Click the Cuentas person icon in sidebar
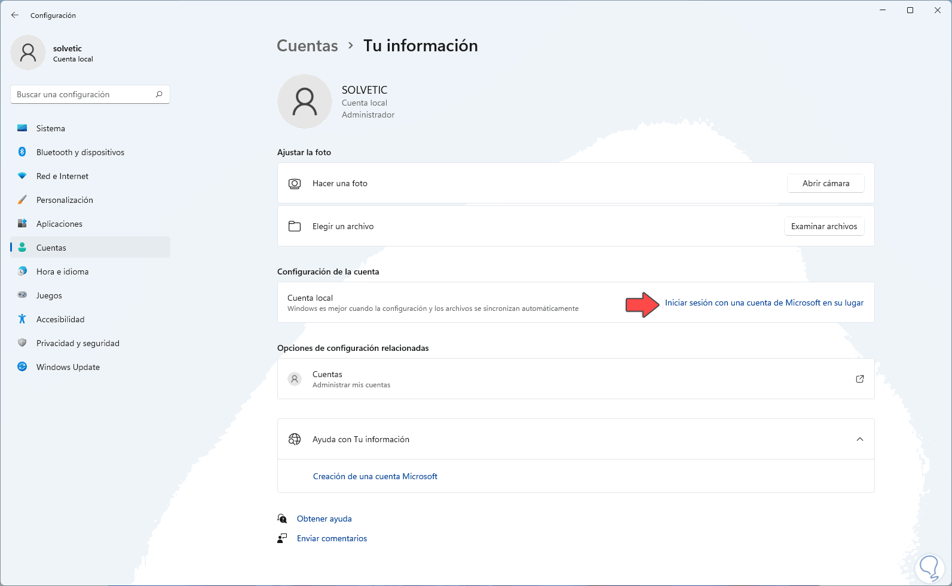952x586 pixels. pos(22,248)
